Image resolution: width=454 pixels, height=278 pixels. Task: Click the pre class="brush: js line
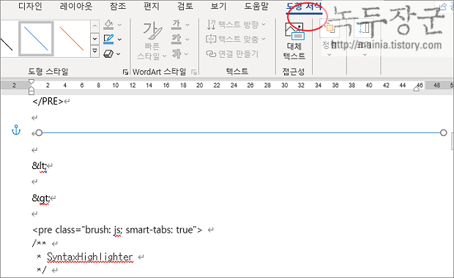coord(118,230)
